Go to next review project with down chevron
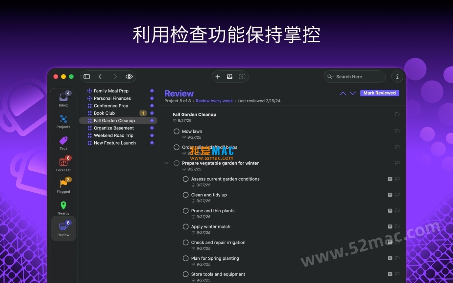 pyautogui.click(x=353, y=93)
